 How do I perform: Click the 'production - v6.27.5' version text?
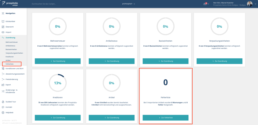[10, 121]
